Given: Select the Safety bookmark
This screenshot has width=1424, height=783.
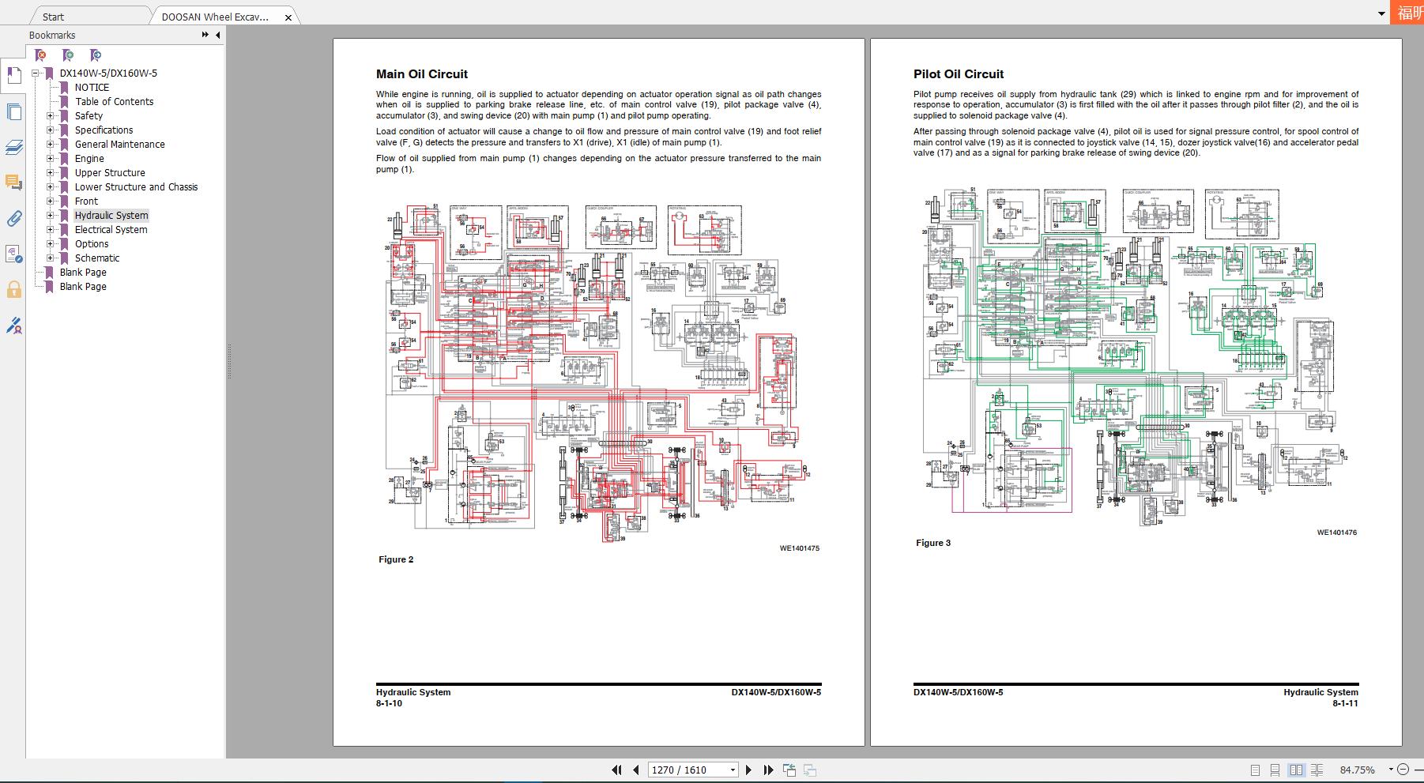Looking at the screenshot, I should (x=89, y=116).
